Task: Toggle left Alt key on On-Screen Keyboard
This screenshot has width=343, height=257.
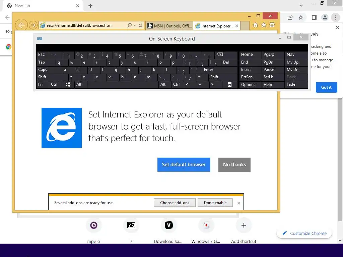Action: 81,84
